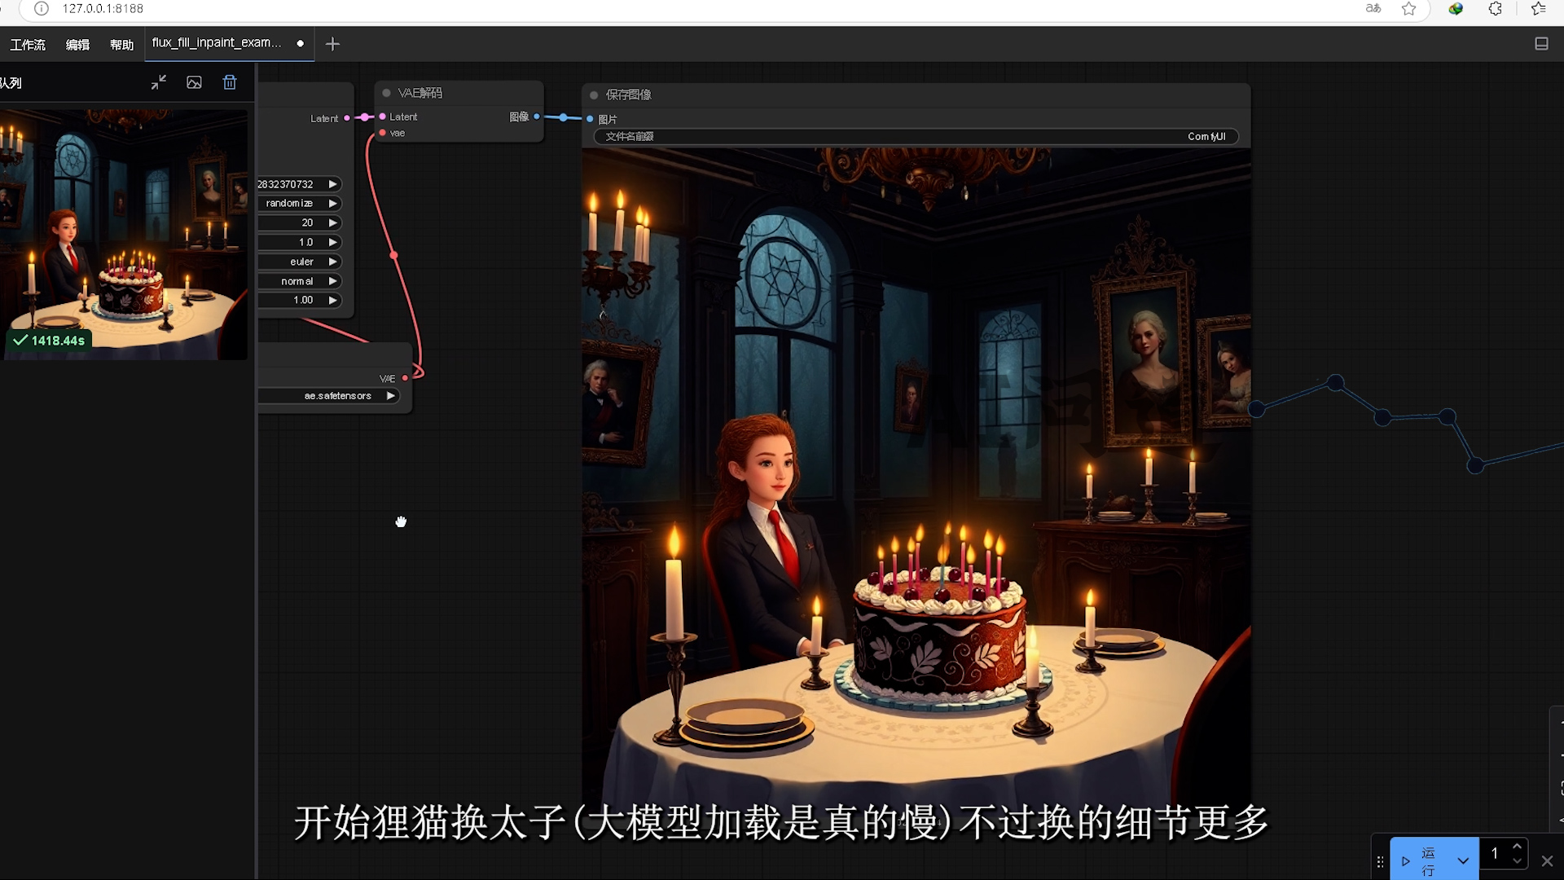Click the browser favorites star icon

click(x=1408, y=9)
